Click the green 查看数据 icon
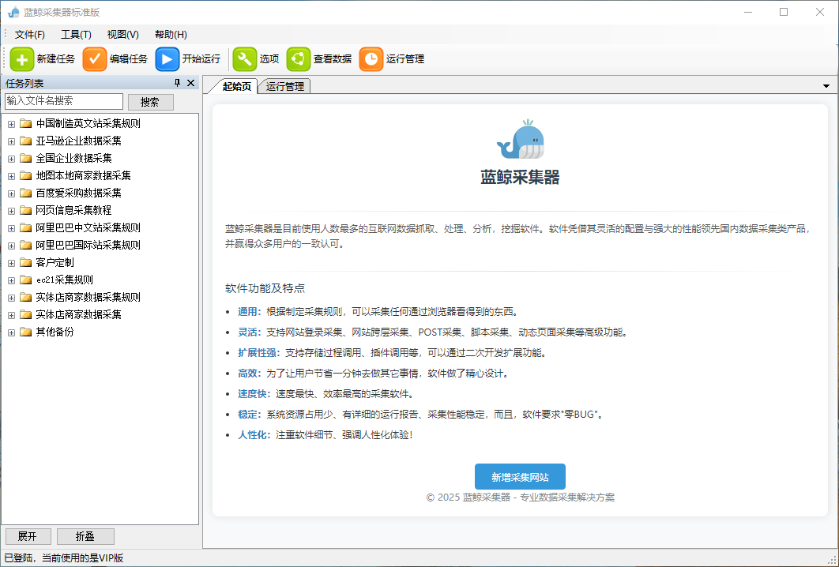The height and width of the screenshot is (567, 839). tap(299, 59)
